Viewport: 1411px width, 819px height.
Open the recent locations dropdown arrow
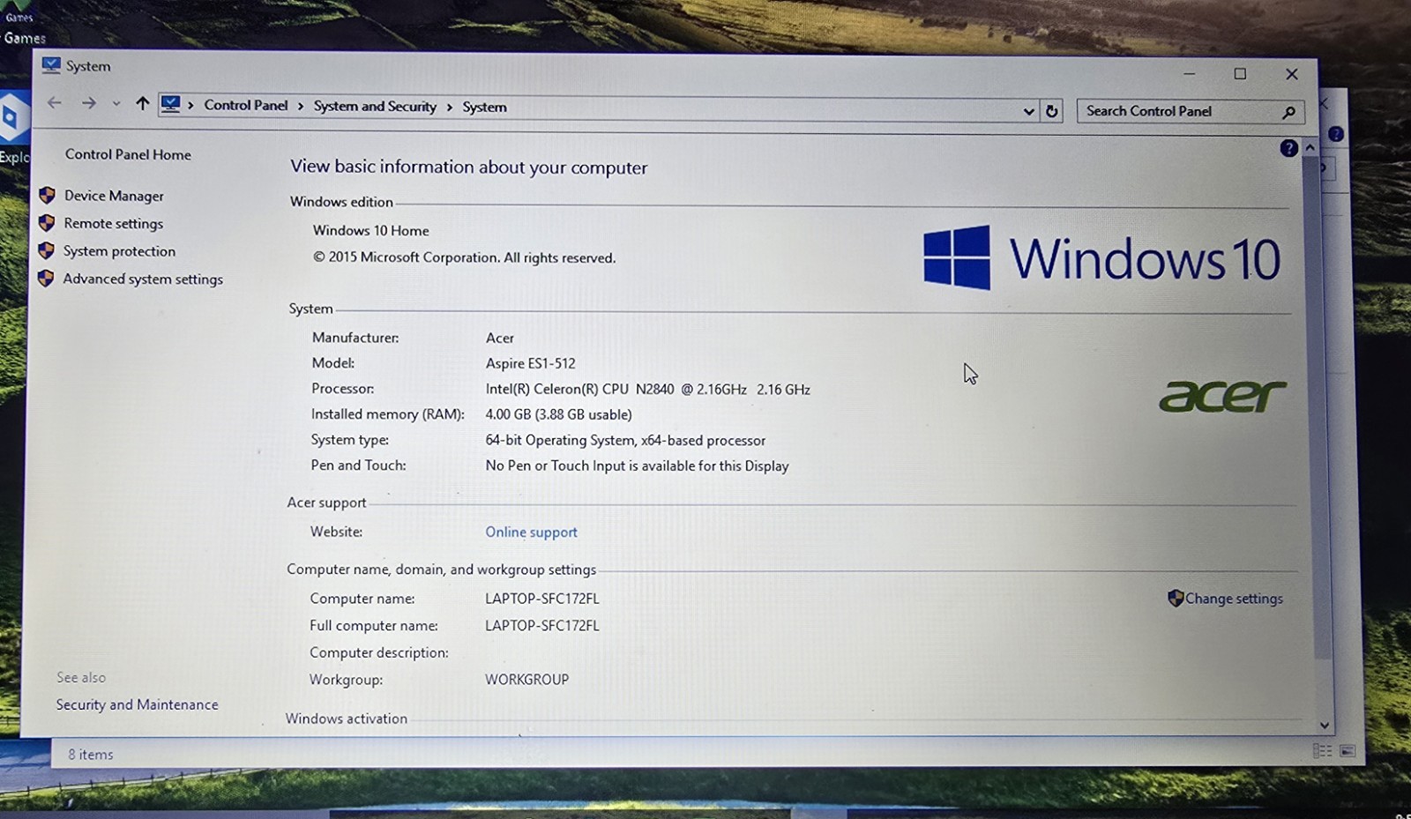(116, 104)
